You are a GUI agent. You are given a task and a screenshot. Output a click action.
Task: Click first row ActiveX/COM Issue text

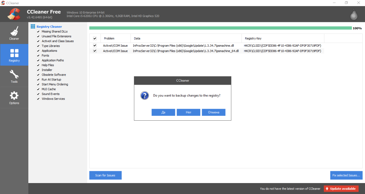coord(115,46)
